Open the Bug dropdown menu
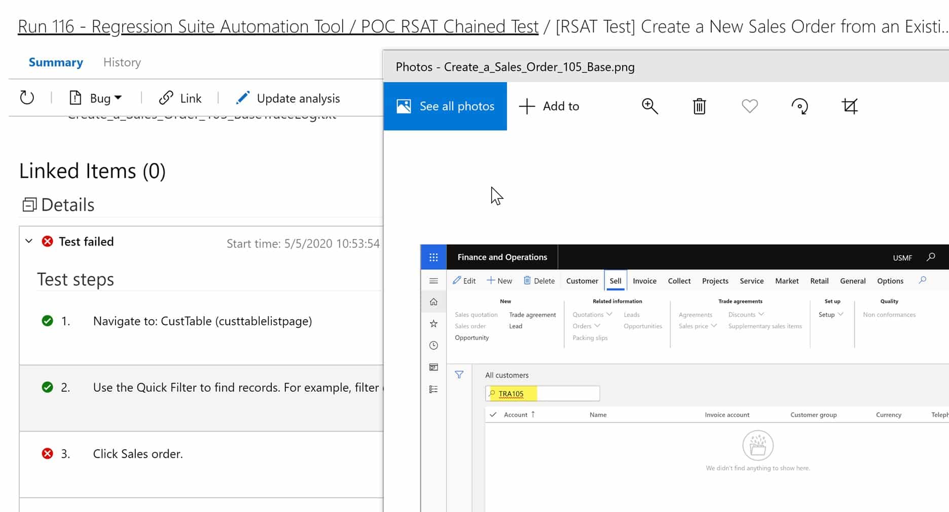Screen dimensions: 949x512 pos(96,98)
